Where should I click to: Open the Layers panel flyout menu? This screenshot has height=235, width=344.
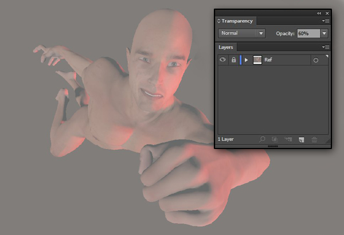click(x=326, y=47)
